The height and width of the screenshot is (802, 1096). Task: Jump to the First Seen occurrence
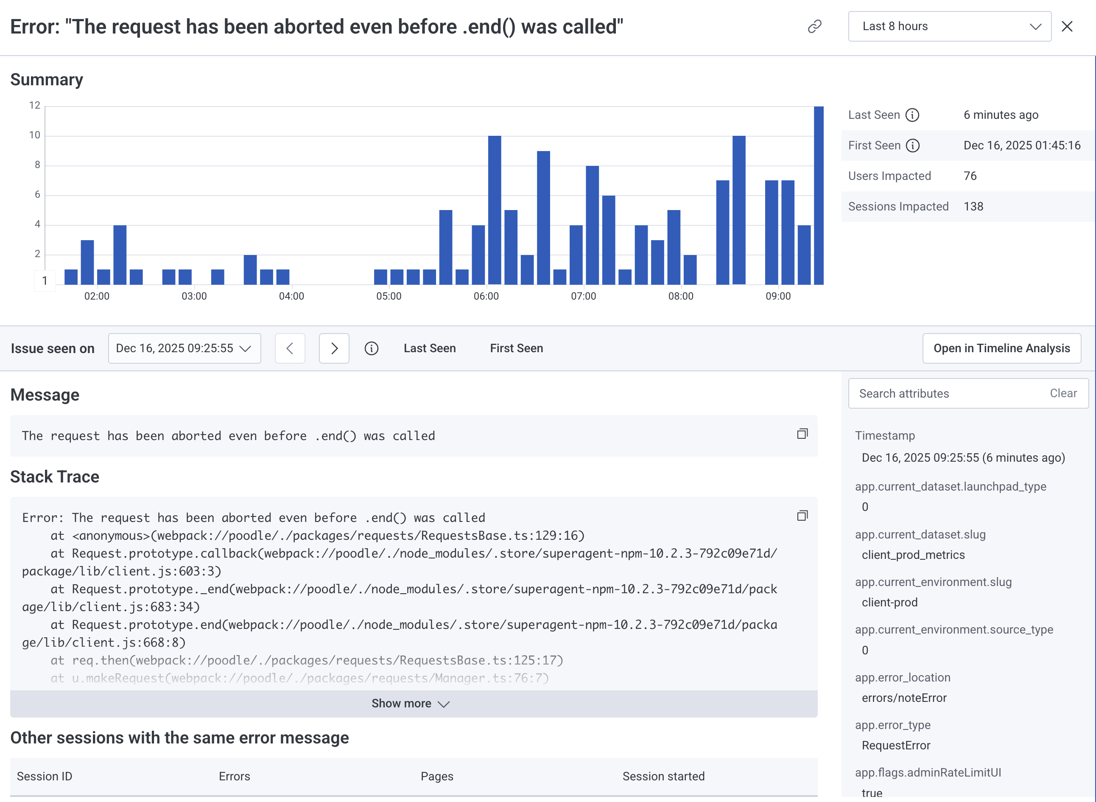coord(516,348)
